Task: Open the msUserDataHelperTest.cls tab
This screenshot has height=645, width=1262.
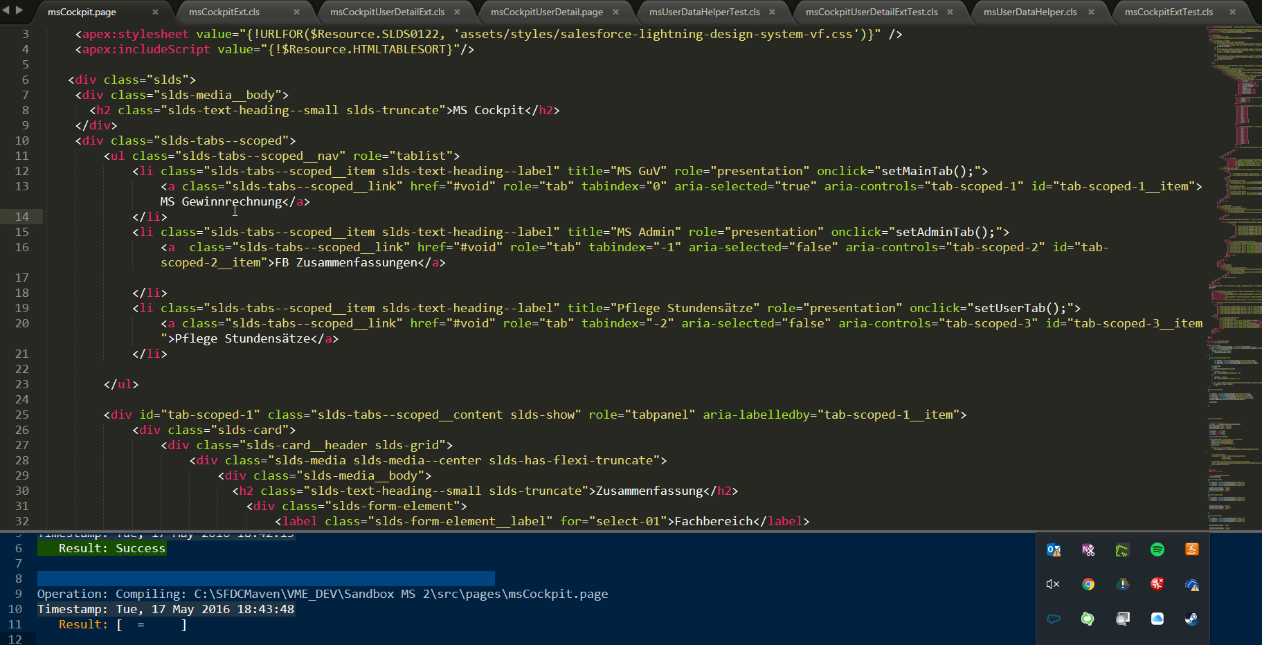Action: (704, 12)
